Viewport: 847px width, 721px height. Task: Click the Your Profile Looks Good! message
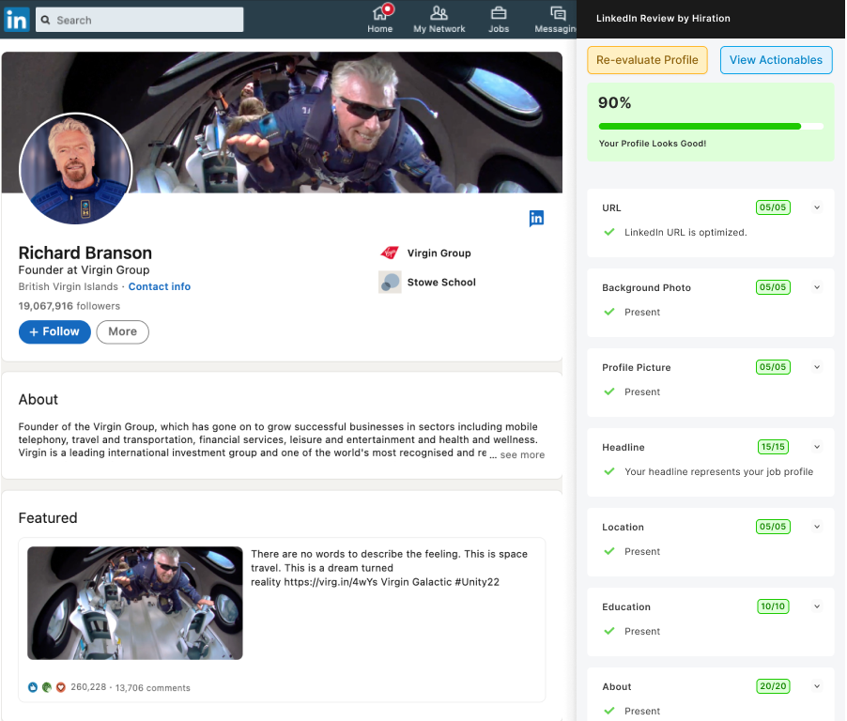click(x=653, y=144)
